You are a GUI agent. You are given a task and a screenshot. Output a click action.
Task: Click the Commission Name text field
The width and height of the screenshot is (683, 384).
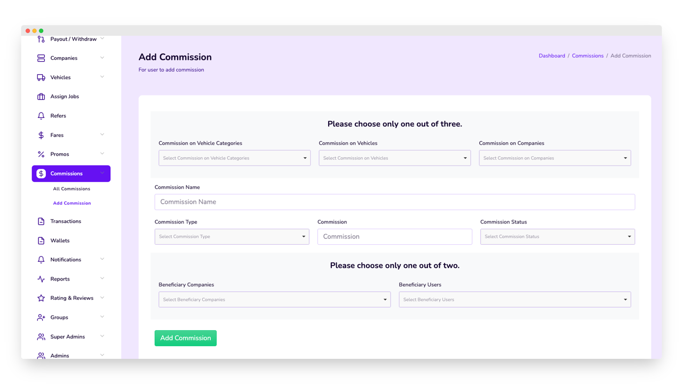(x=394, y=202)
